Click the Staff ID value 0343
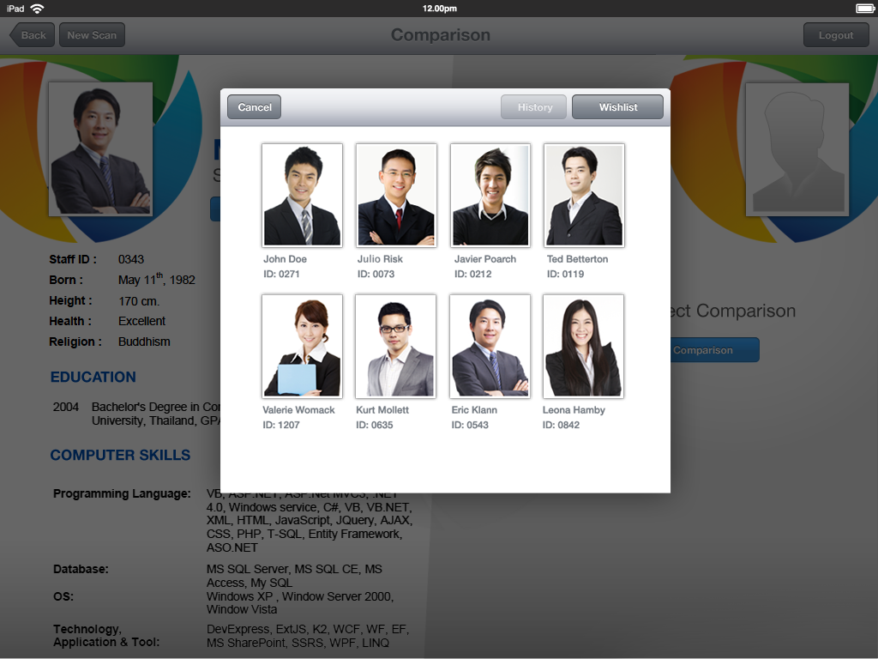This screenshot has width=878, height=659. pos(131,259)
